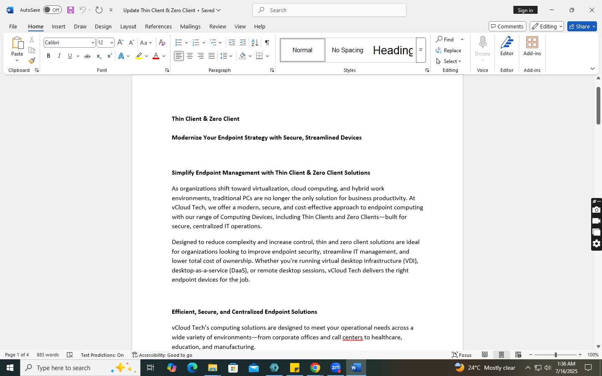Screen dimensions: 602x376
Task: Open the bullets list dropdown arrow
Action: pos(186,43)
